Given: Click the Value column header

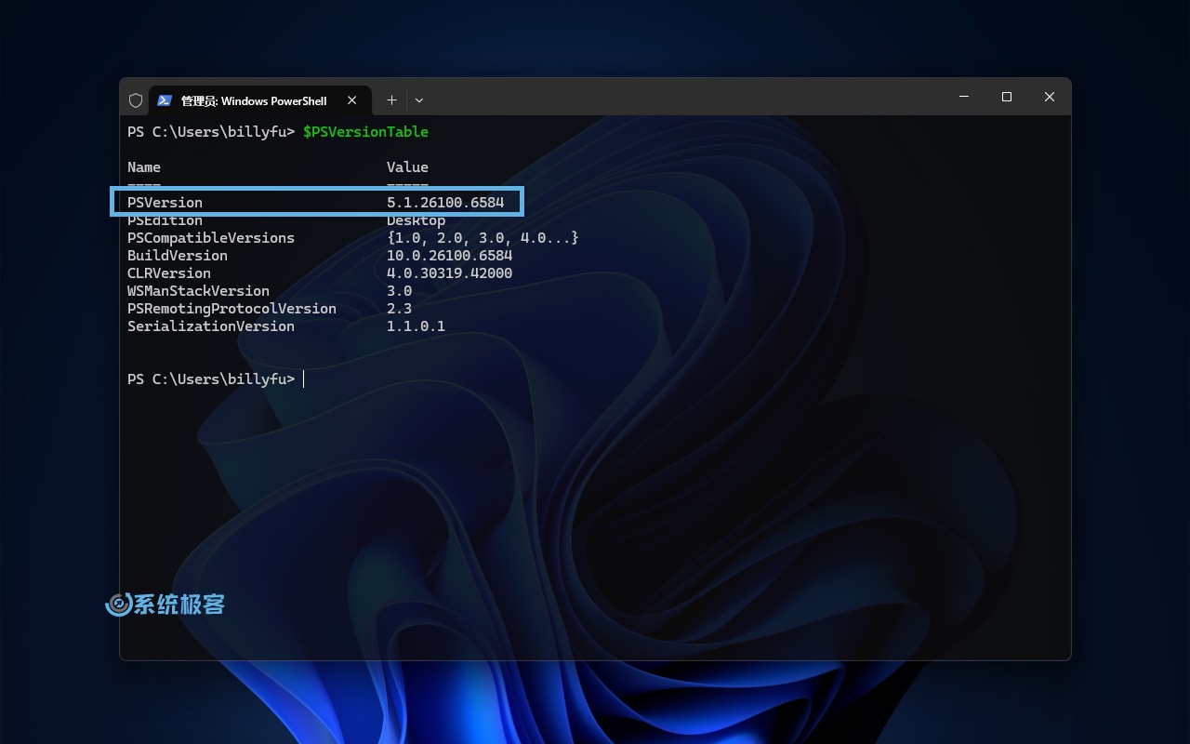Looking at the screenshot, I should [407, 167].
